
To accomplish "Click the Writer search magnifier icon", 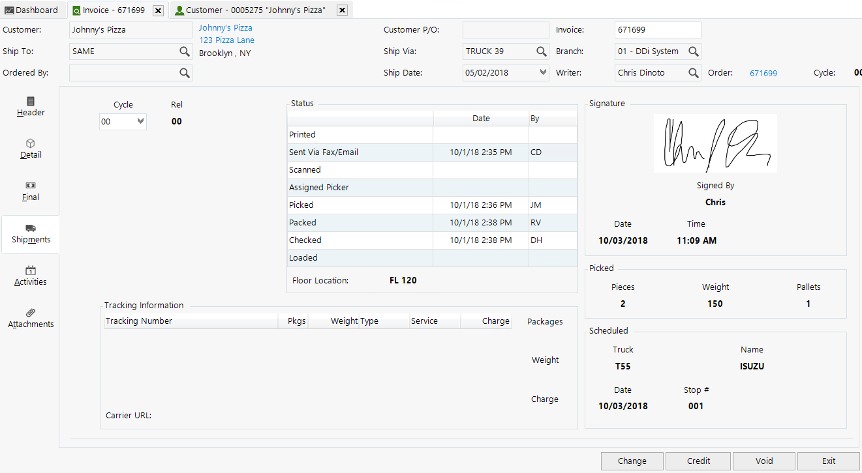I will point(694,73).
